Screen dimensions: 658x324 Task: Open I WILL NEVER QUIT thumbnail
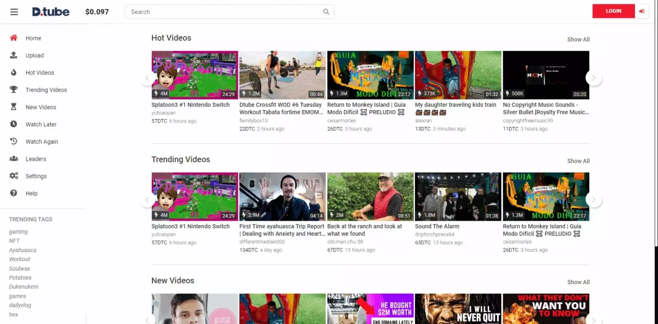[x=458, y=309]
